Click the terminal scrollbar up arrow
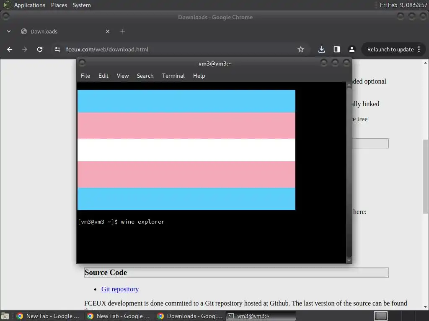 pyautogui.click(x=349, y=85)
